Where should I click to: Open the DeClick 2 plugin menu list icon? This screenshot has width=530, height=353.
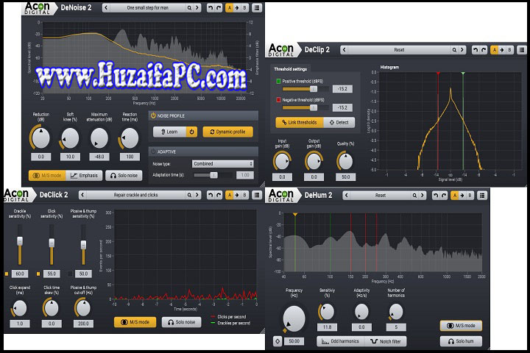coord(257,195)
